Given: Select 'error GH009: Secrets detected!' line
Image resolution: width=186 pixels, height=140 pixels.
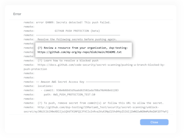Looking at the screenshot, I should pyautogui.click(x=73, y=22).
